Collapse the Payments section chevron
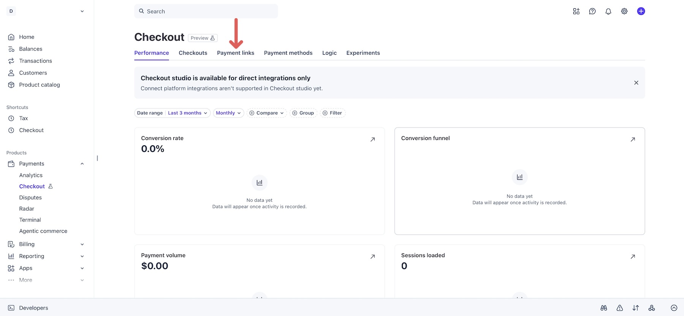The width and height of the screenshot is (684, 316). click(82, 164)
